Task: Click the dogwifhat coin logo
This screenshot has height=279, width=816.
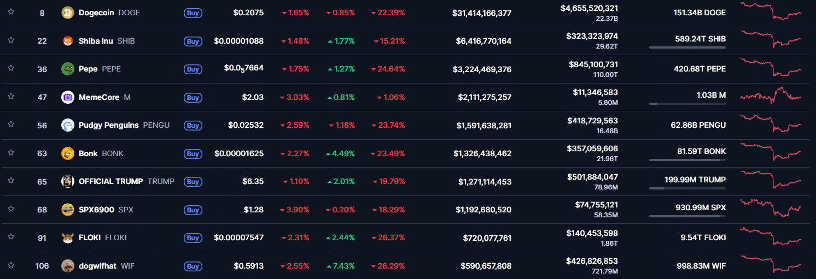Action: point(68,266)
